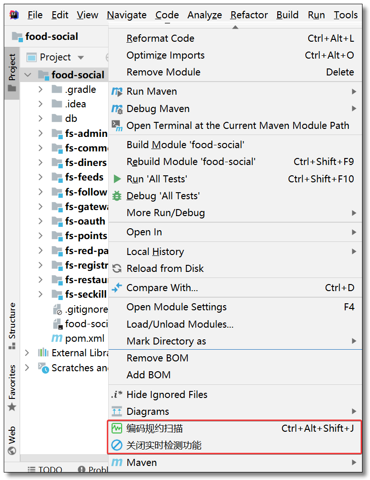This screenshot has width=370, height=480.
Task: Open the Analyze menu
Action: point(205,15)
